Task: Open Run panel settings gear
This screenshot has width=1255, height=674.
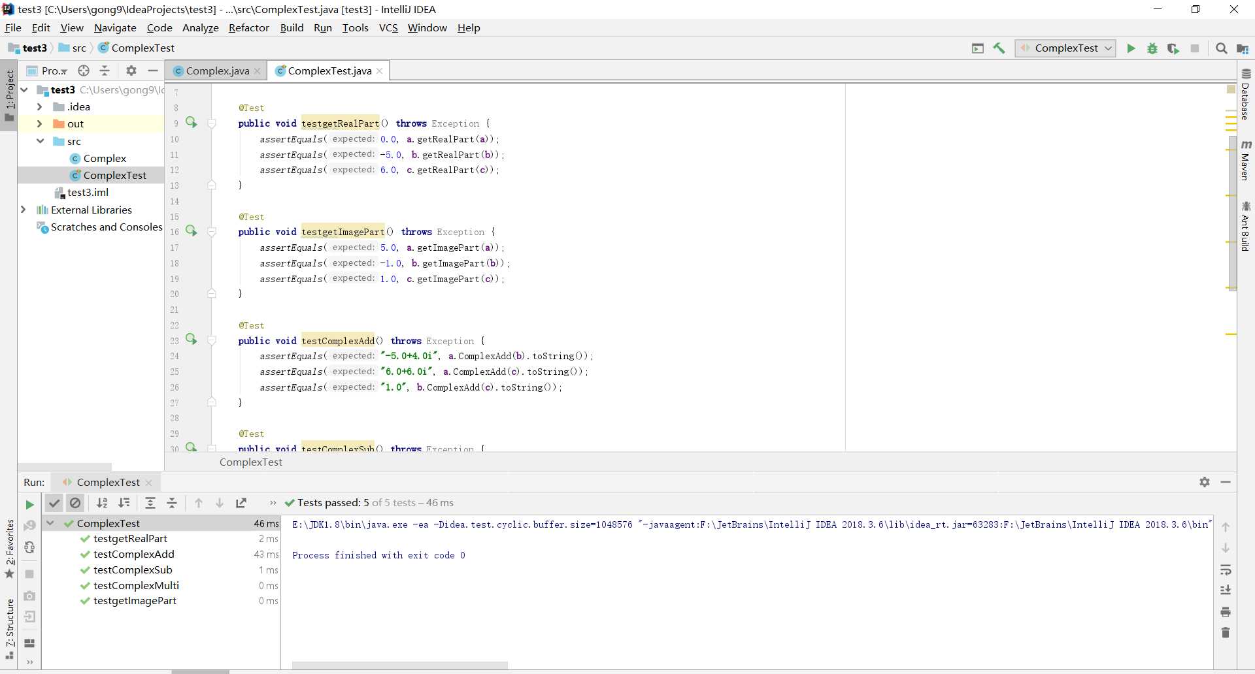Action: (x=1205, y=482)
